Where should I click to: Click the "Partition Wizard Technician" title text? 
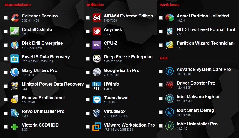pos(205,43)
